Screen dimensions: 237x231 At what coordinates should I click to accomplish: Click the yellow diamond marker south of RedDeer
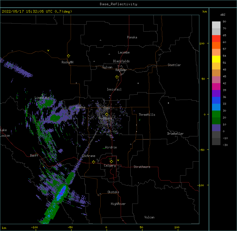point(117,77)
